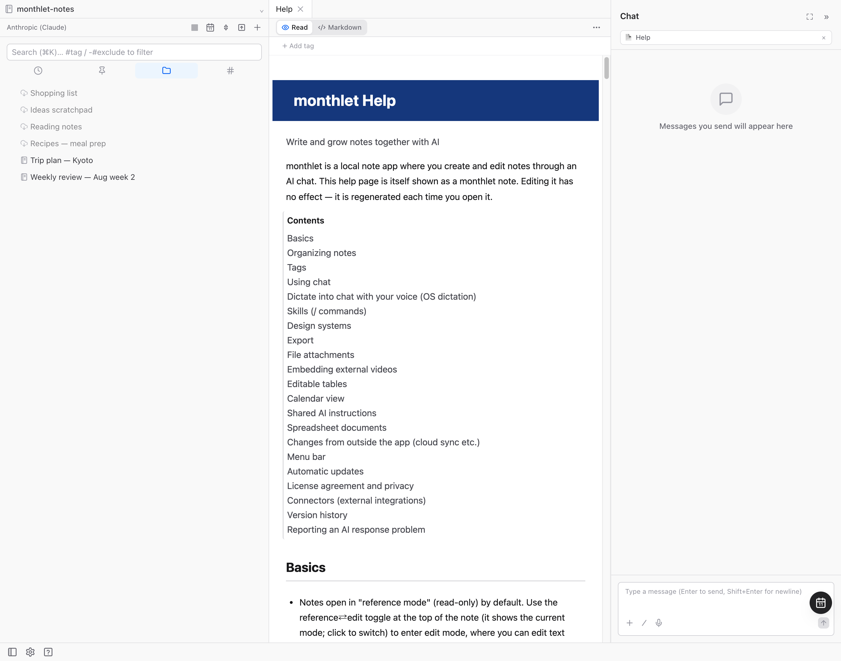Screen dimensions: 841x661
Task: Open Weekly review — Aug week 2 note
Action: pyautogui.click(x=82, y=177)
